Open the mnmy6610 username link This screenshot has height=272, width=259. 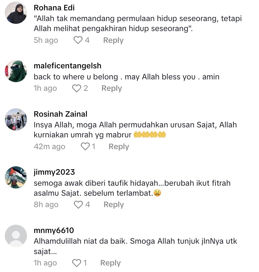(x=54, y=230)
